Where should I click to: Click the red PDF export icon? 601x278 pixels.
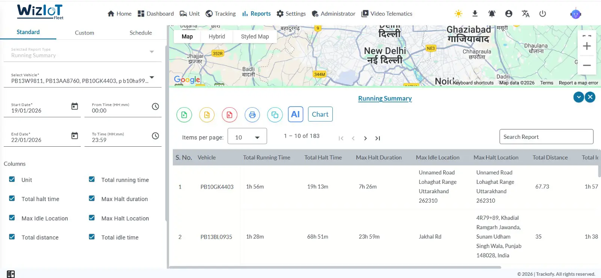[x=230, y=115]
